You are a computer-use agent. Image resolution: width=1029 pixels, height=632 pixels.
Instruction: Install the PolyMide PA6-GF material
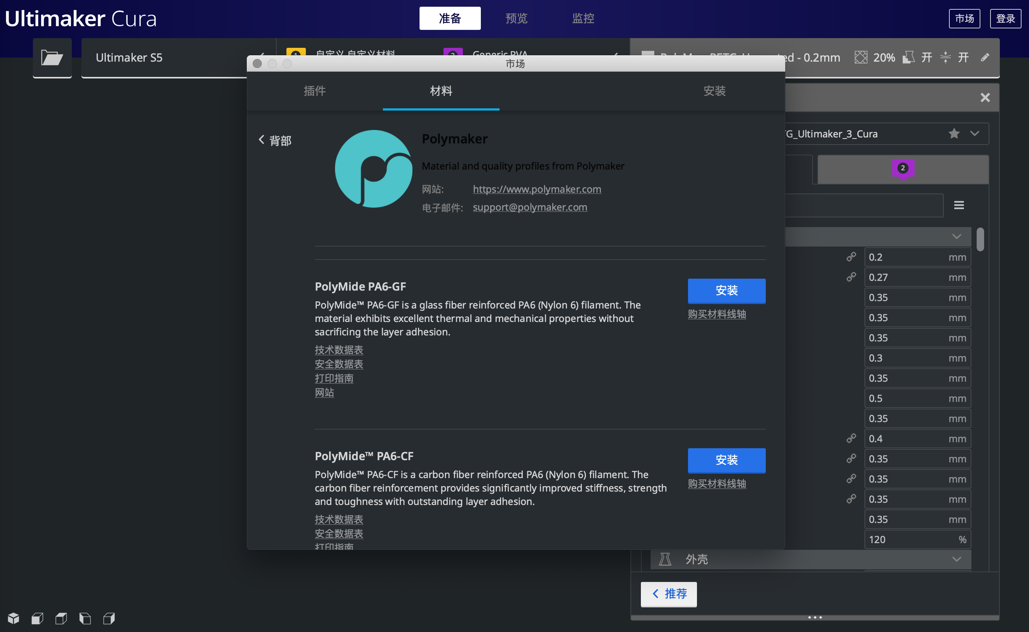[727, 291]
